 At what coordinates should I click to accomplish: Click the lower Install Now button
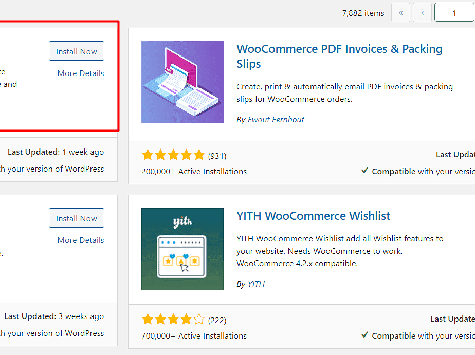point(77,218)
